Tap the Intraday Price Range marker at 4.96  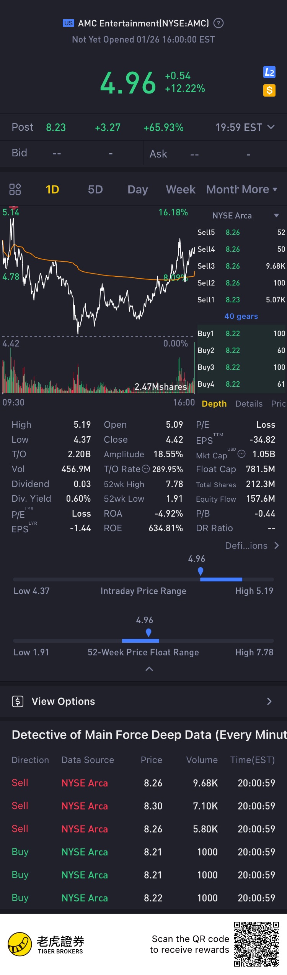[200, 571]
